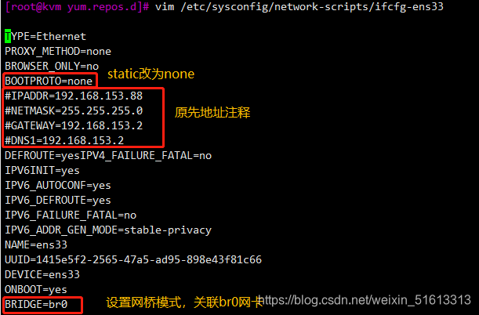The image size is (479, 315).
Task: Click the IPV6_AUTOCONF=yes line
Action: tap(58, 186)
